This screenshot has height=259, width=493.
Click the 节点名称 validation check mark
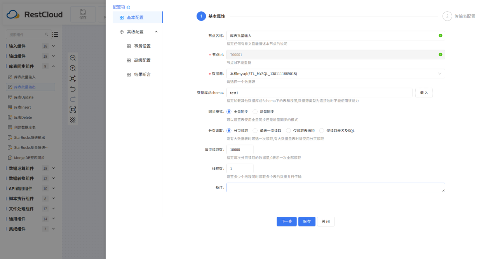click(440, 35)
